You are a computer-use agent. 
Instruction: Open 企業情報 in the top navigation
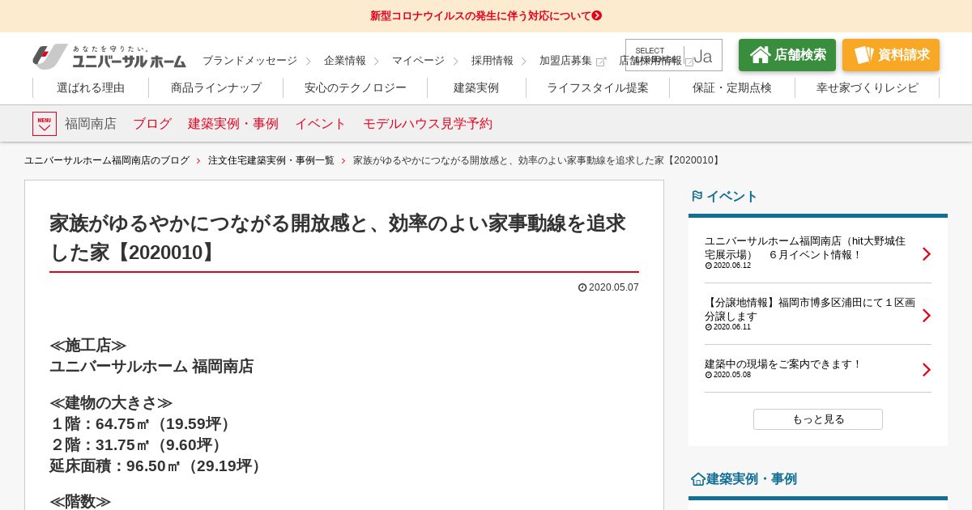coord(345,61)
